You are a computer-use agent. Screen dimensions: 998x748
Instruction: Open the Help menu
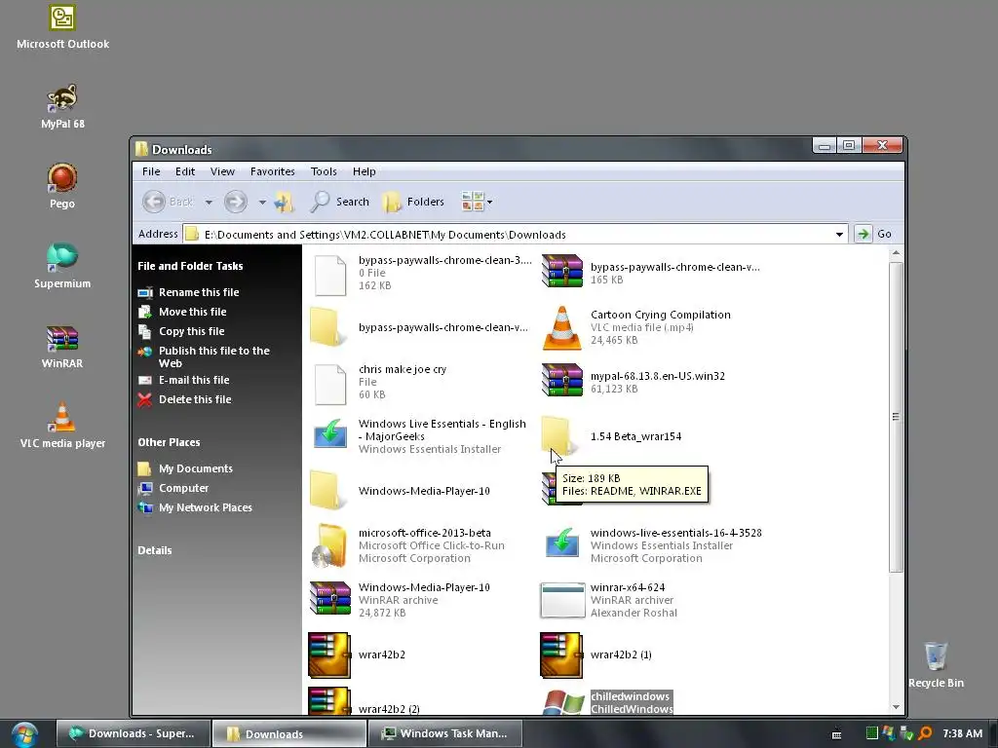tap(365, 171)
